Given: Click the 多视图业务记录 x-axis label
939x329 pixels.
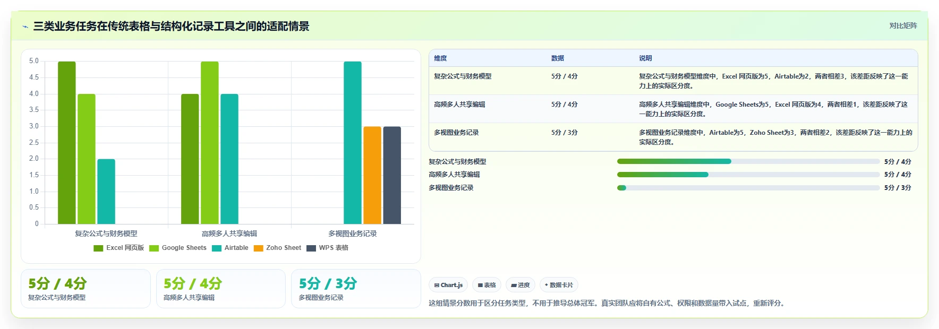Looking at the screenshot, I should click(x=353, y=233).
